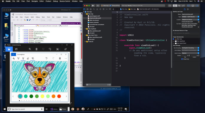The width and height of the screenshot is (205, 113).
Task: Click the undo arrow in ColoringBook
Action: tap(47, 58)
